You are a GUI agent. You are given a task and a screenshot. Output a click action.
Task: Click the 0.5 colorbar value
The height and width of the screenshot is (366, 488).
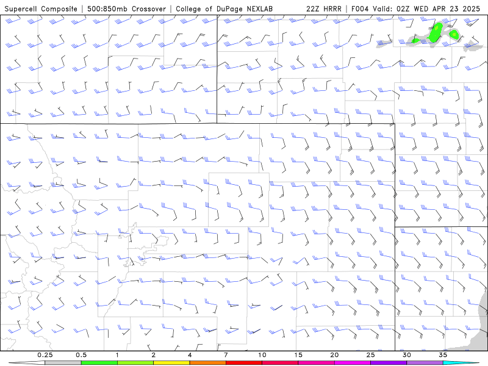(x=81, y=355)
